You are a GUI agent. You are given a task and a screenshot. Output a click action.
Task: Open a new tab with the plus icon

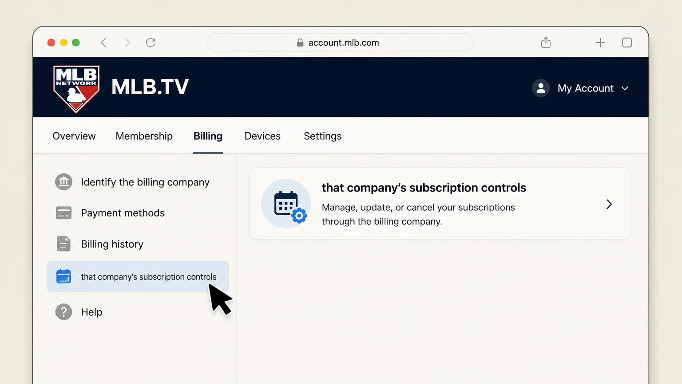click(600, 43)
